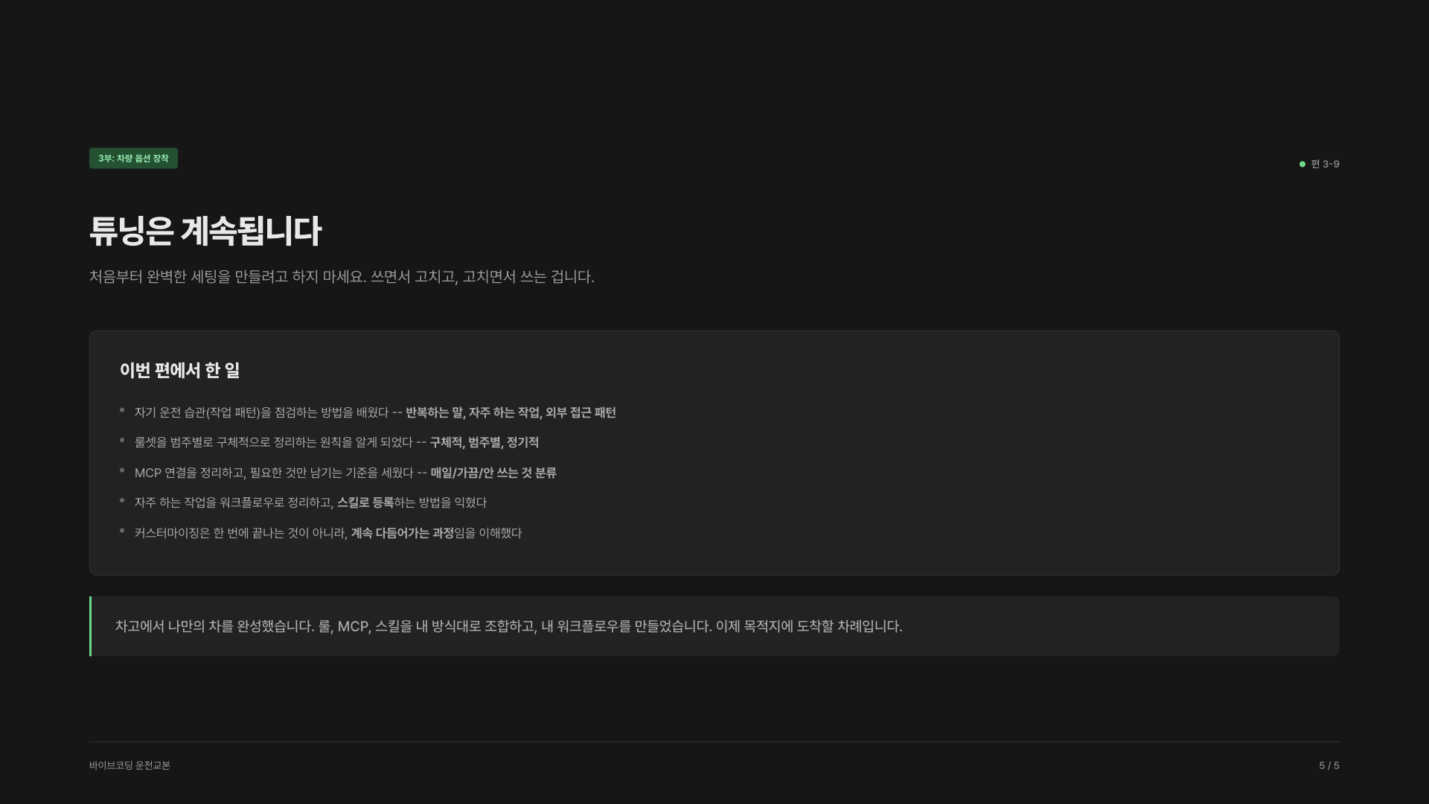Viewport: 1429px width, 804px height.
Task: Click the 편 3-9 episode label
Action: point(1325,164)
